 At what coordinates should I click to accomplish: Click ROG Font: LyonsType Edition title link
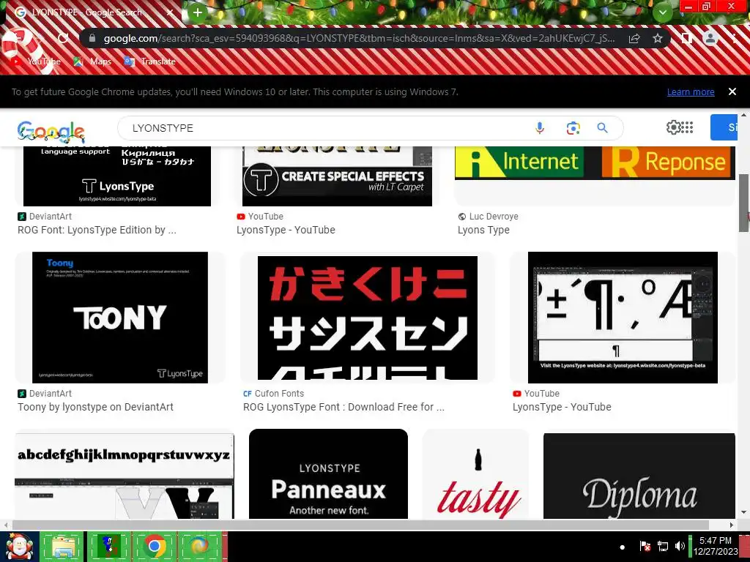(x=97, y=230)
